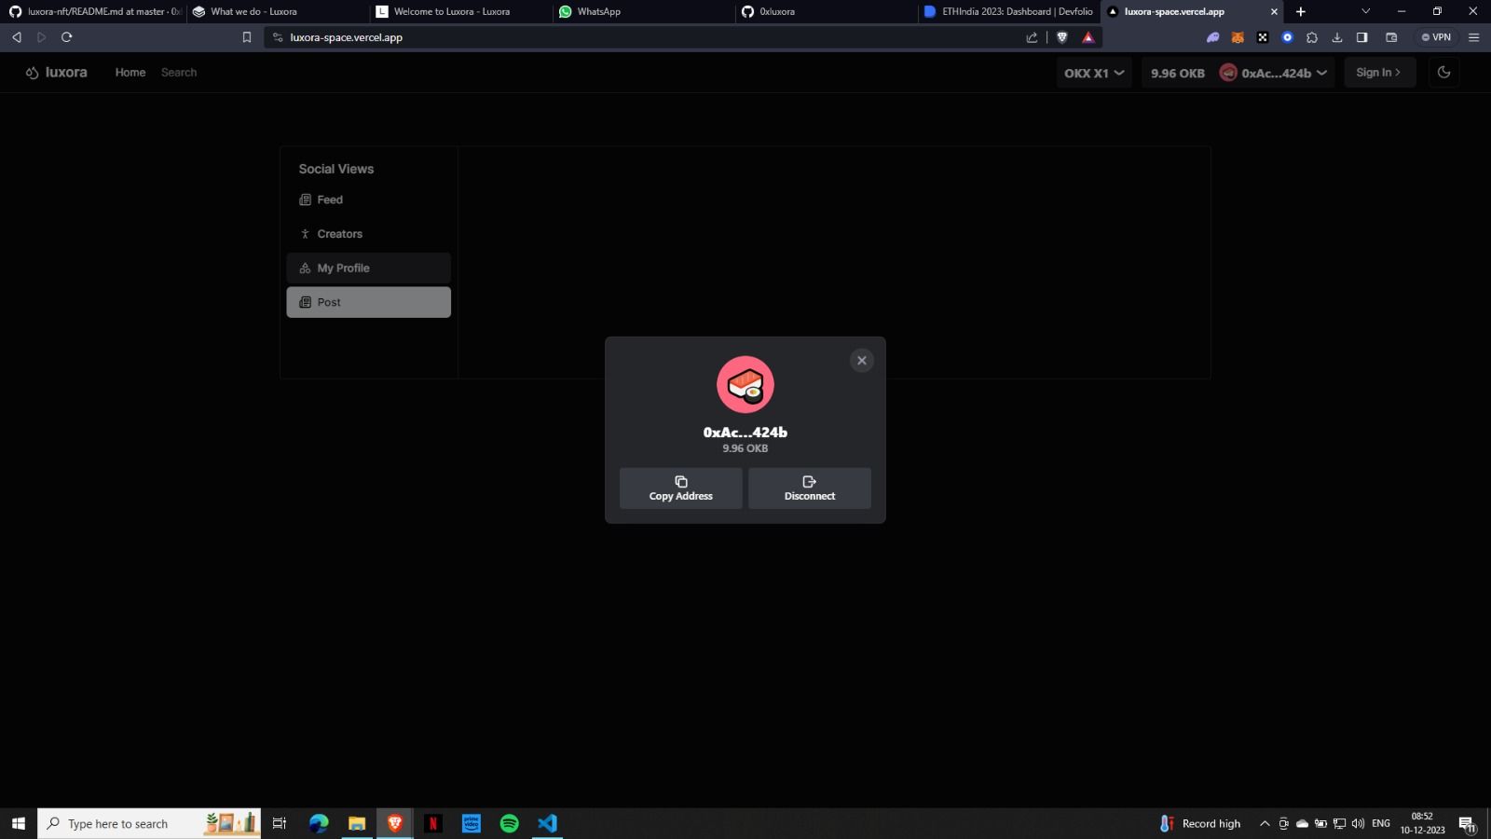
Task: Click the share page icon
Action: click(1032, 37)
